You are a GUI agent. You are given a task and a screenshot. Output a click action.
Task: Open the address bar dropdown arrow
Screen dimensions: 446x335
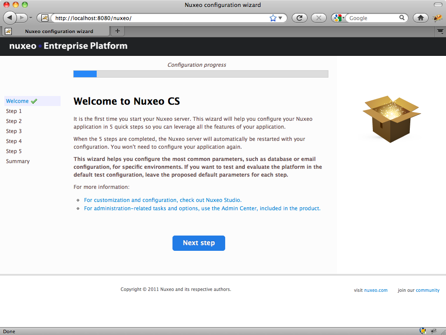click(280, 18)
